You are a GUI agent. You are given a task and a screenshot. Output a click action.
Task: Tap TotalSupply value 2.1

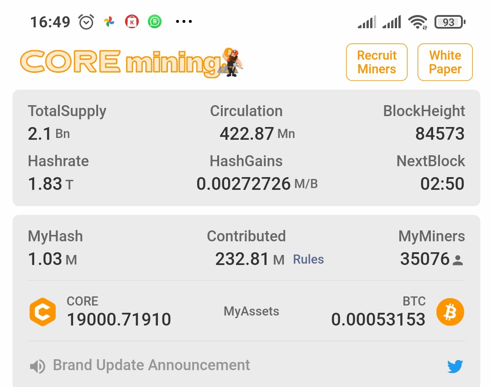click(40, 134)
